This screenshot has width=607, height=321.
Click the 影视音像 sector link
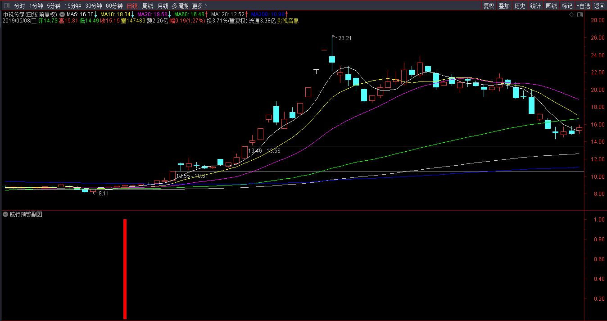coord(288,21)
